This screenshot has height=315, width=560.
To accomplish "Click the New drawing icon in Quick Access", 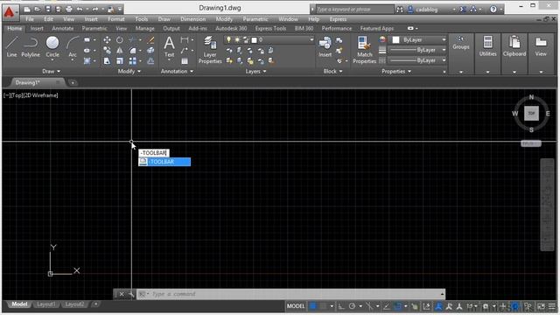I will (x=27, y=9).
